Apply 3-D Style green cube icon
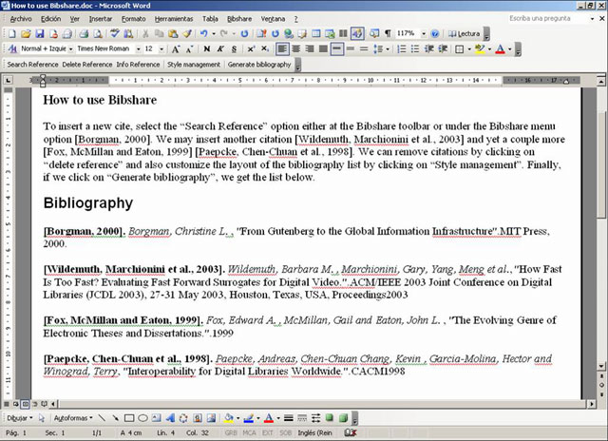 pos(343,418)
